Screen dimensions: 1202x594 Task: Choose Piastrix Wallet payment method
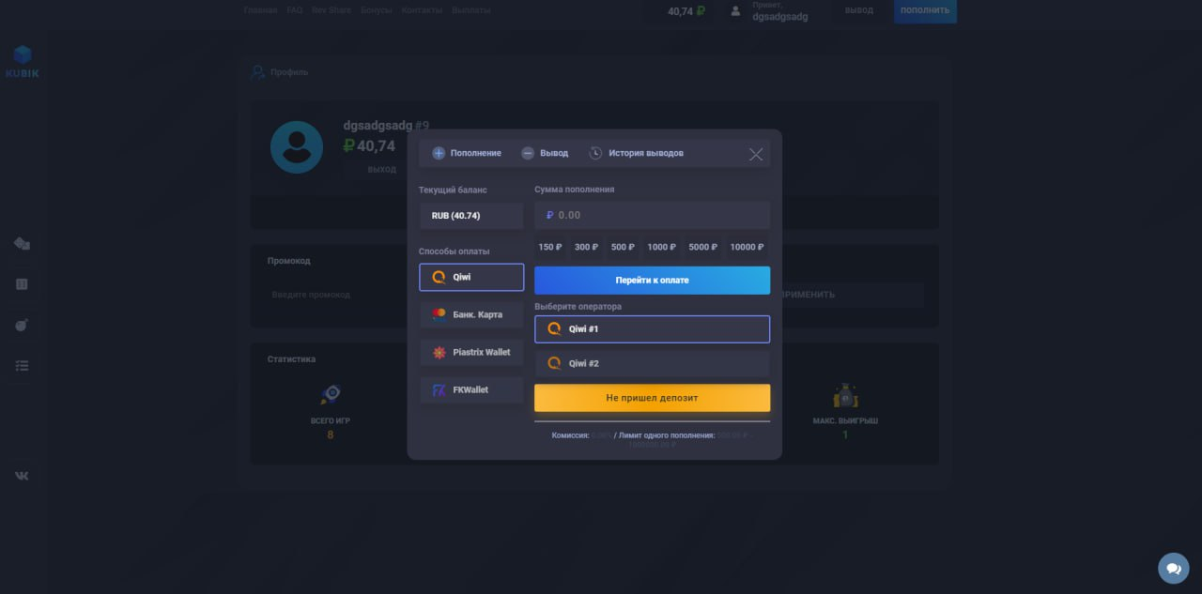pyautogui.click(x=471, y=353)
